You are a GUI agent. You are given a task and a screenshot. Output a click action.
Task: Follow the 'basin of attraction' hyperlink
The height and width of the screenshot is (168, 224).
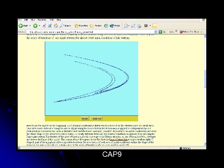click(x=119, y=139)
